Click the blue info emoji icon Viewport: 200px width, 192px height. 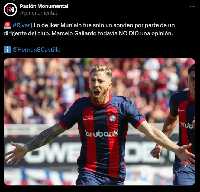7,50
